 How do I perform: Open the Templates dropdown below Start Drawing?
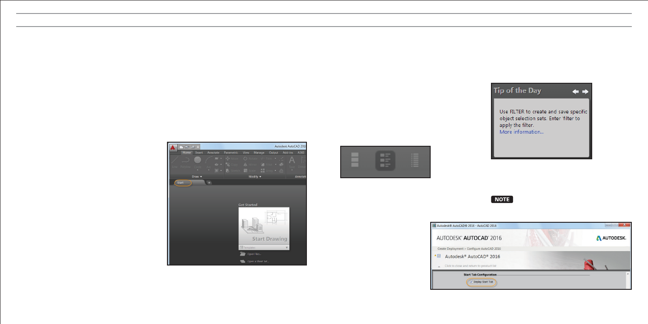264,247
